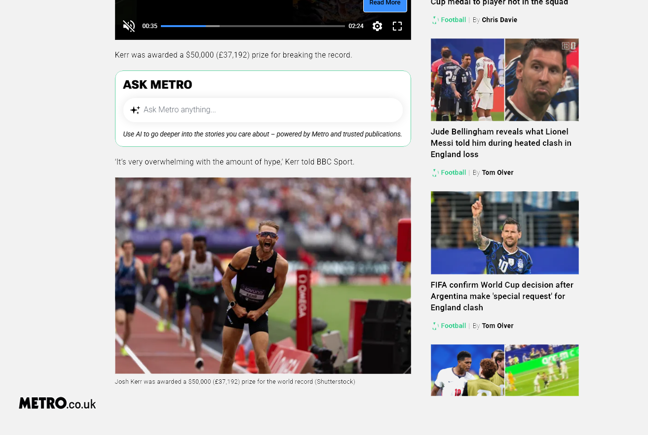This screenshot has width=648, height=435.
Task: Unmute the video with the speaker icon
Action: [129, 26]
